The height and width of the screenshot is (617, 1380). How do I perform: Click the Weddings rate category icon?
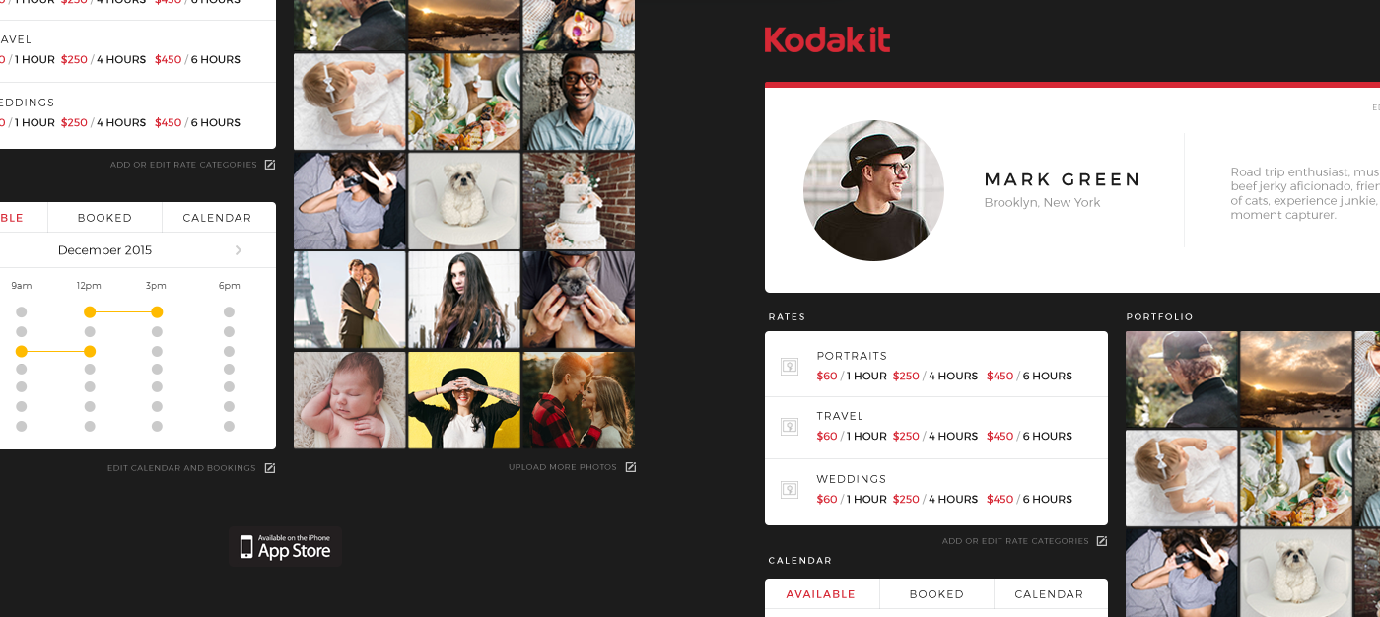pyautogui.click(x=789, y=489)
